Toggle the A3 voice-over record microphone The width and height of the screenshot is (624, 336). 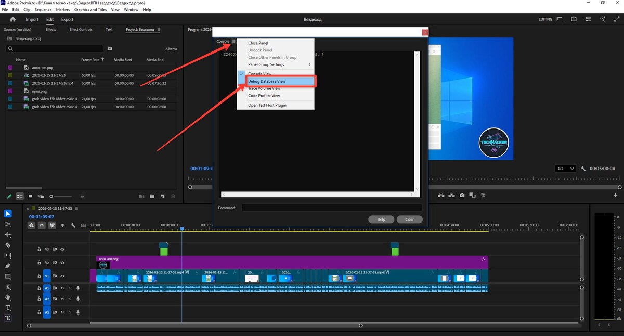tap(79, 312)
